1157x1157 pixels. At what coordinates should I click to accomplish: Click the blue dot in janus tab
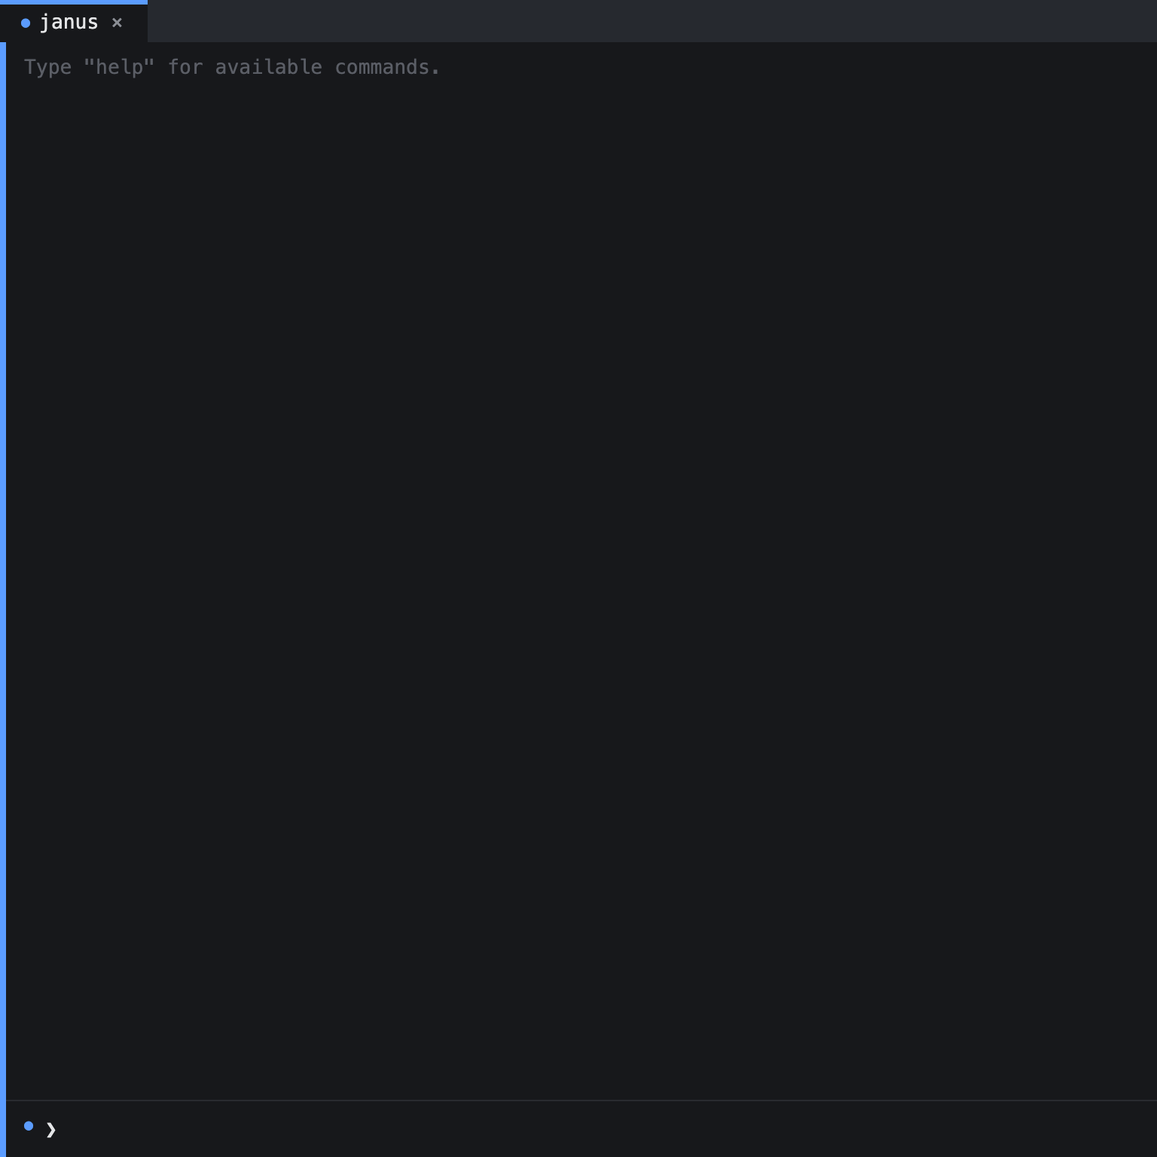(26, 23)
